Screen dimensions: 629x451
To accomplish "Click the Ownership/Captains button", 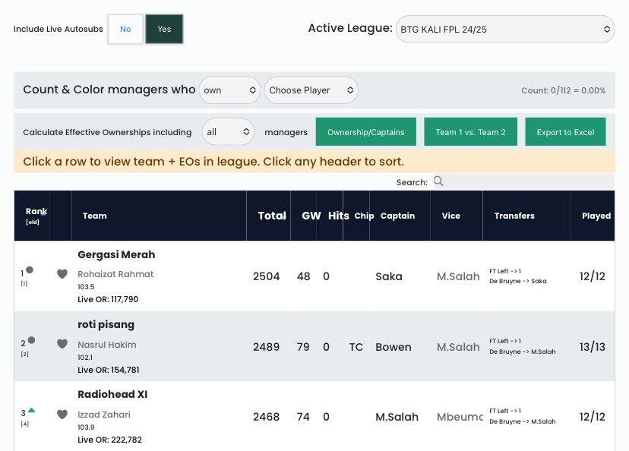I will coord(366,132).
